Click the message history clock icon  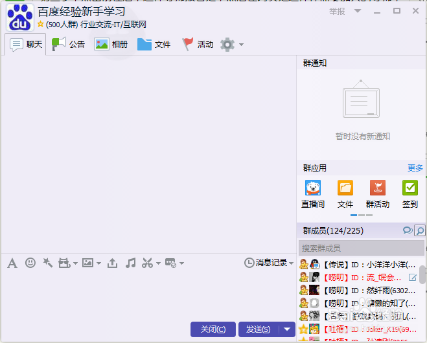tap(249, 263)
